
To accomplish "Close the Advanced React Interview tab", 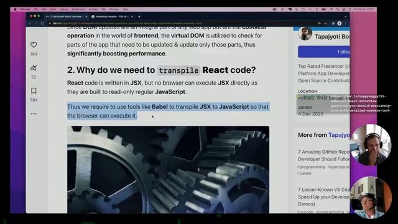I will coord(86,17).
